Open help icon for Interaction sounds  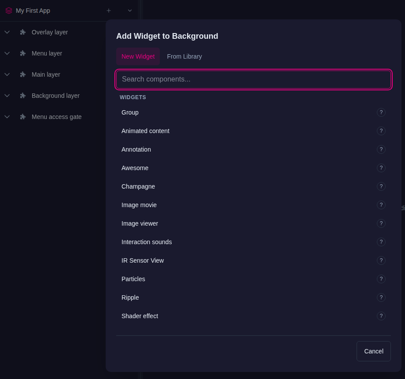point(381,242)
